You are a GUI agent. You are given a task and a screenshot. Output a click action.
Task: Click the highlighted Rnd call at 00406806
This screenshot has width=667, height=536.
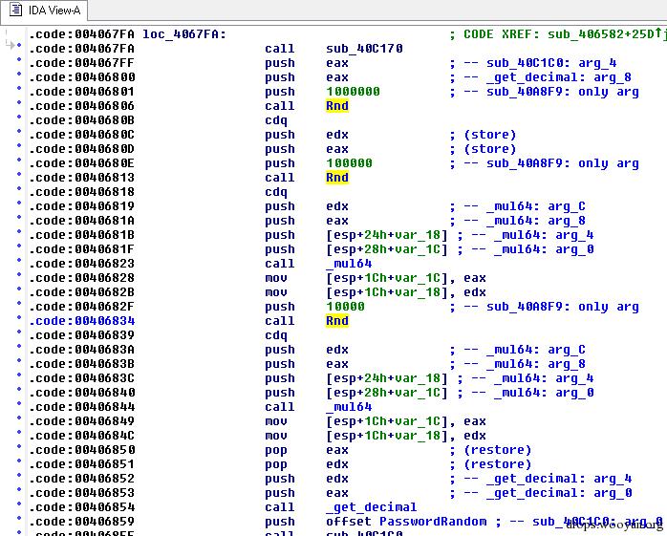[x=336, y=106]
